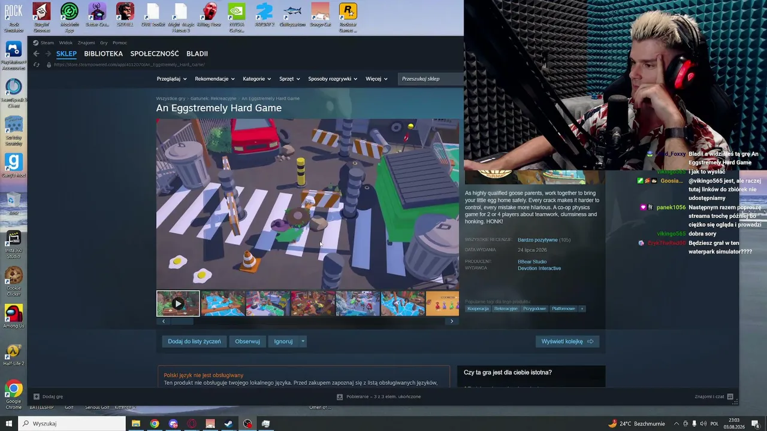
Task: Open PlayStation Accessories desktop icon
Action: click(13, 56)
